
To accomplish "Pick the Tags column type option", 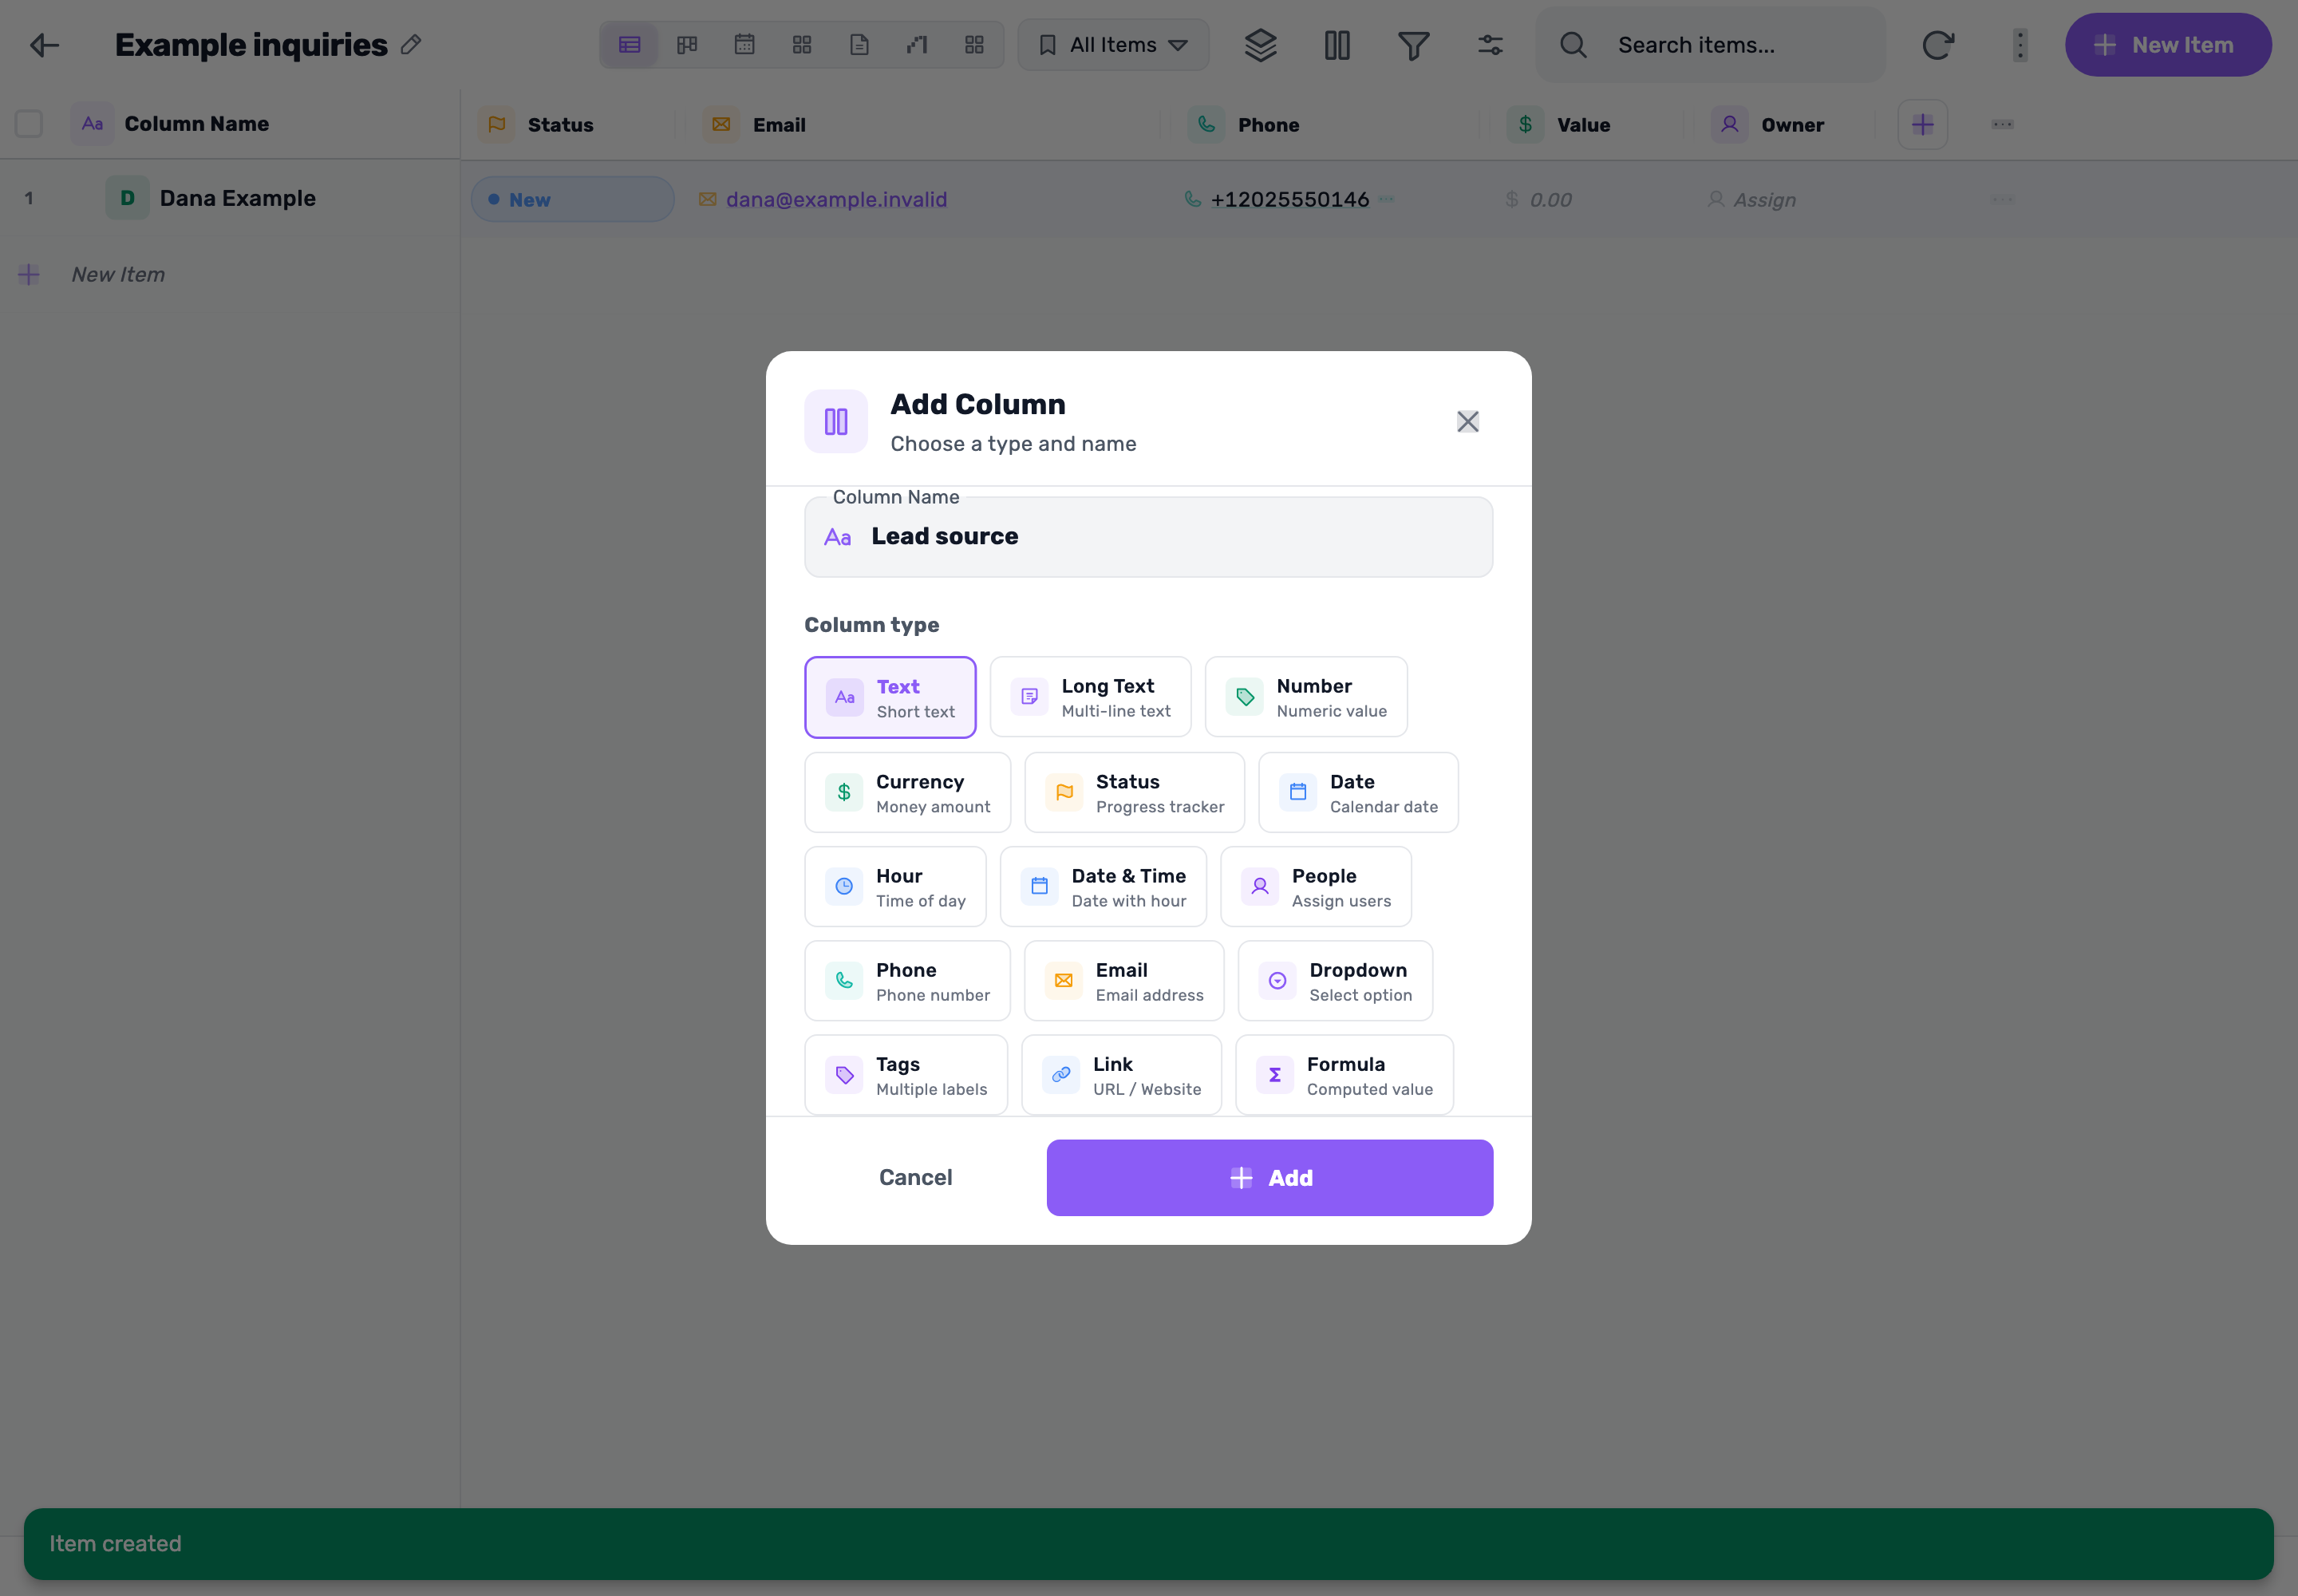I will tap(906, 1075).
